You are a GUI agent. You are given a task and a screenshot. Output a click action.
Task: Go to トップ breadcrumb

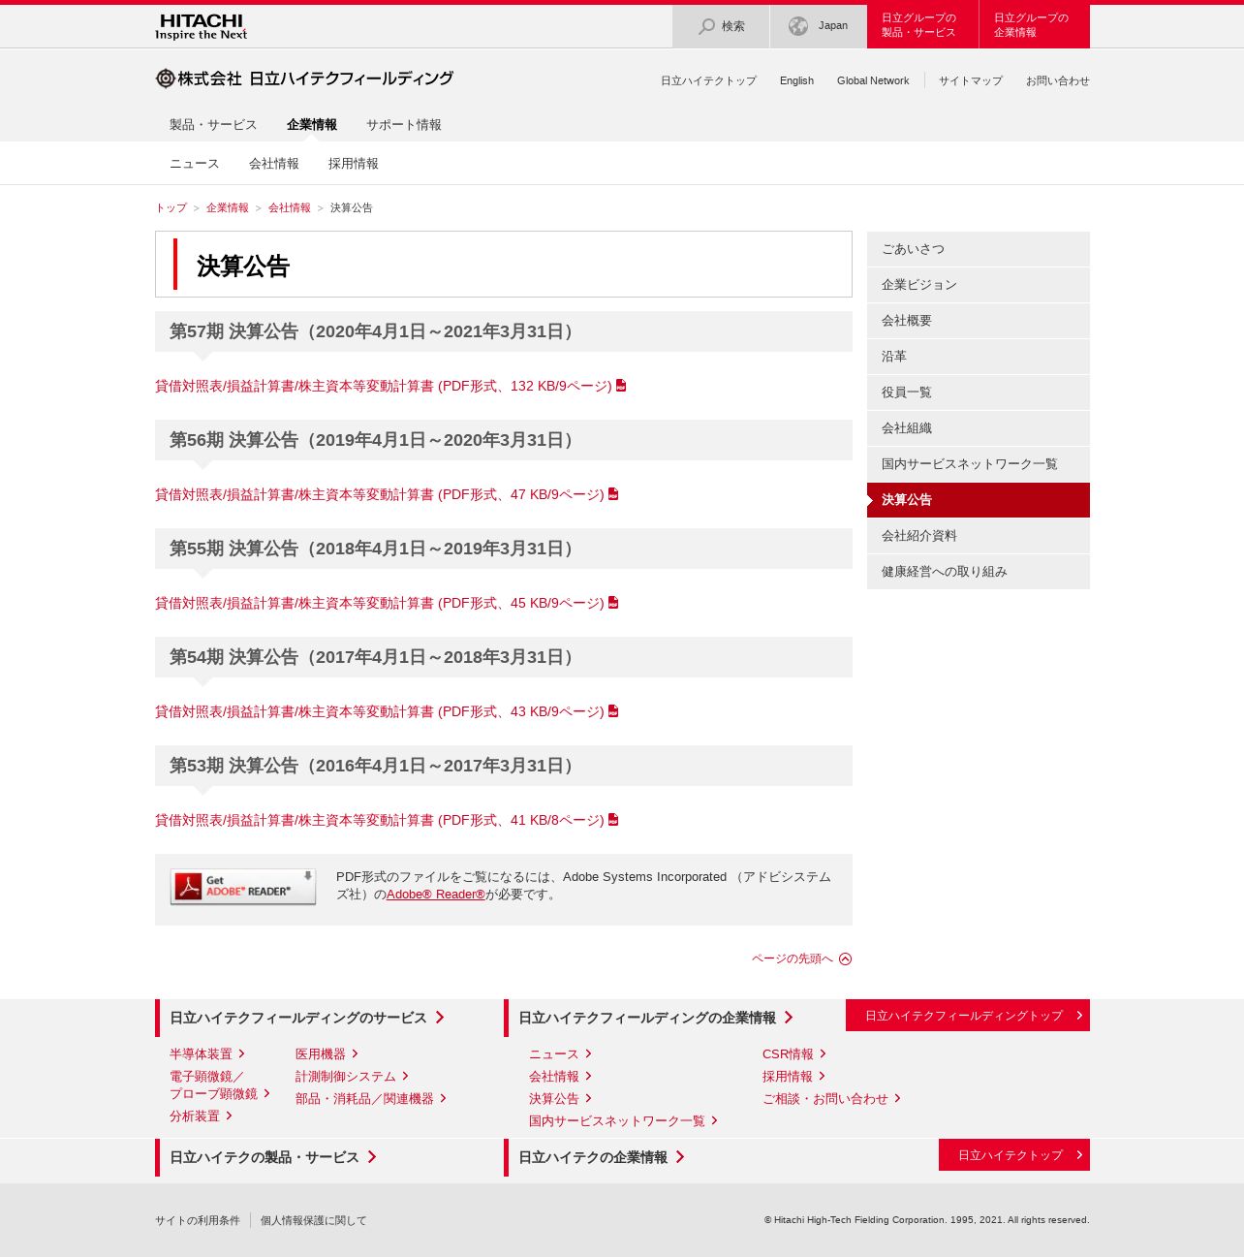(171, 207)
